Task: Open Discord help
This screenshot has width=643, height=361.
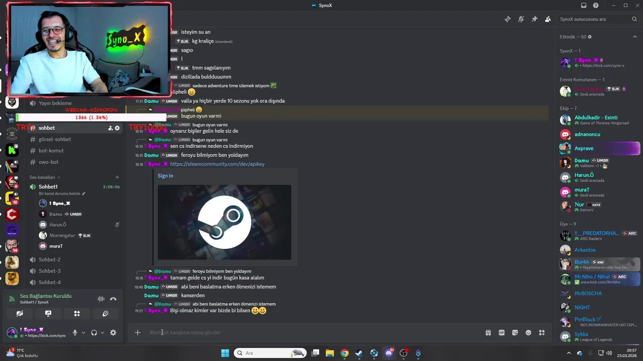Action: (596, 6)
